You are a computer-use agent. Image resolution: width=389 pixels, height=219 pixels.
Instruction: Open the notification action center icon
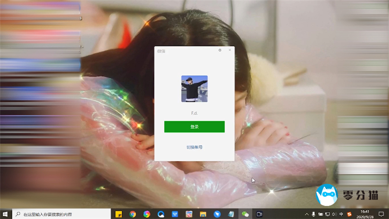click(x=381, y=214)
